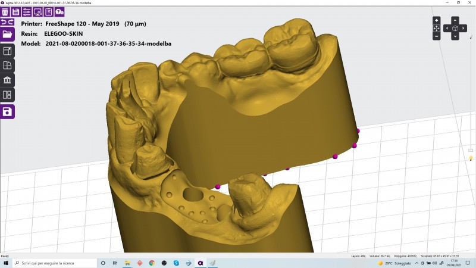
Task: Click the redo arrow
Action: 11,22
